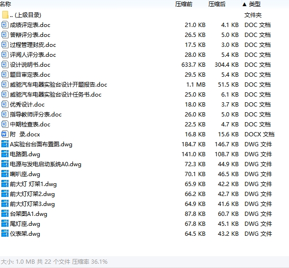Click the 1.1 MB original size value
The width and height of the screenshot is (289, 268).
(x=196, y=85)
